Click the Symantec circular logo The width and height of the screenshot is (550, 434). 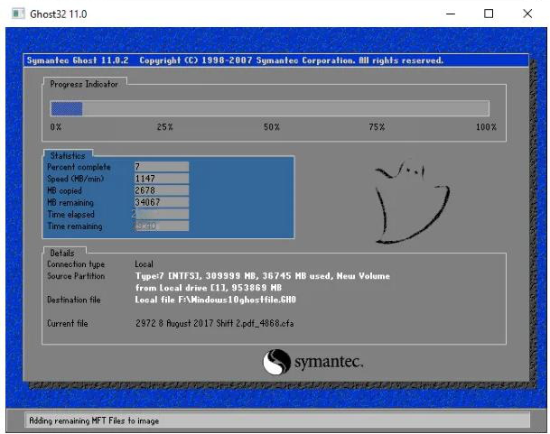coord(276,363)
